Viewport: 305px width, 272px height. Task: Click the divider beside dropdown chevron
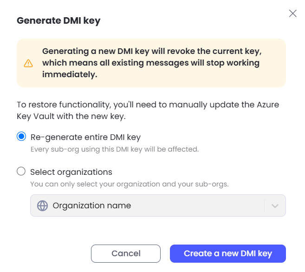point(264,206)
